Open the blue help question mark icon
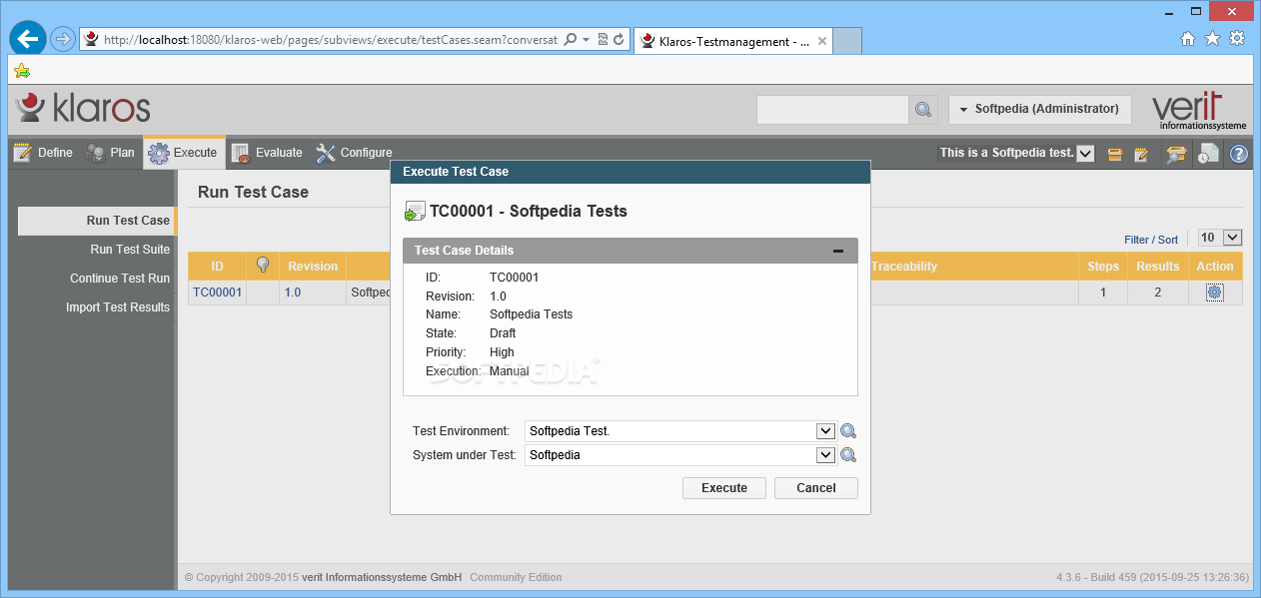The height and width of the screenshot is (598, 1261). click(x=1239, y=154)
